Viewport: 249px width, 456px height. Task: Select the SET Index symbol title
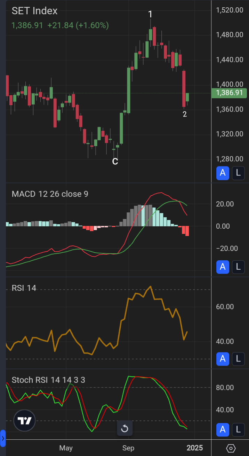34,11
